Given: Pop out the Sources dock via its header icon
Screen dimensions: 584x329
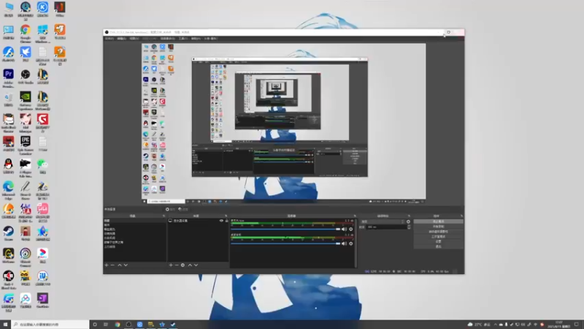Looking at the screenshot, I should pyautogui.click(x=226, y=216).
